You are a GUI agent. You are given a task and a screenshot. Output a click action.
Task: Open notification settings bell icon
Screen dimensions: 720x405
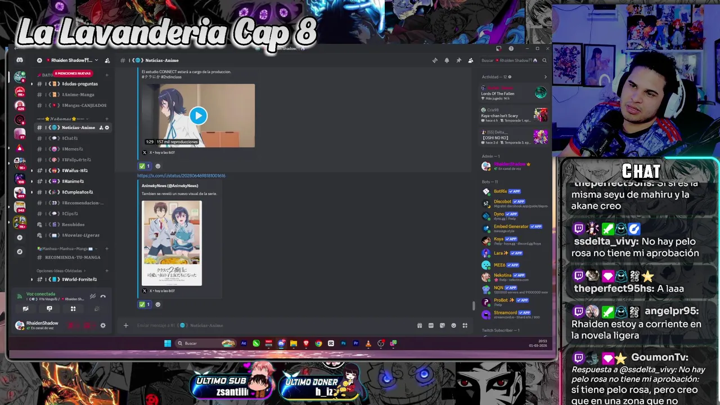point(447,60)
